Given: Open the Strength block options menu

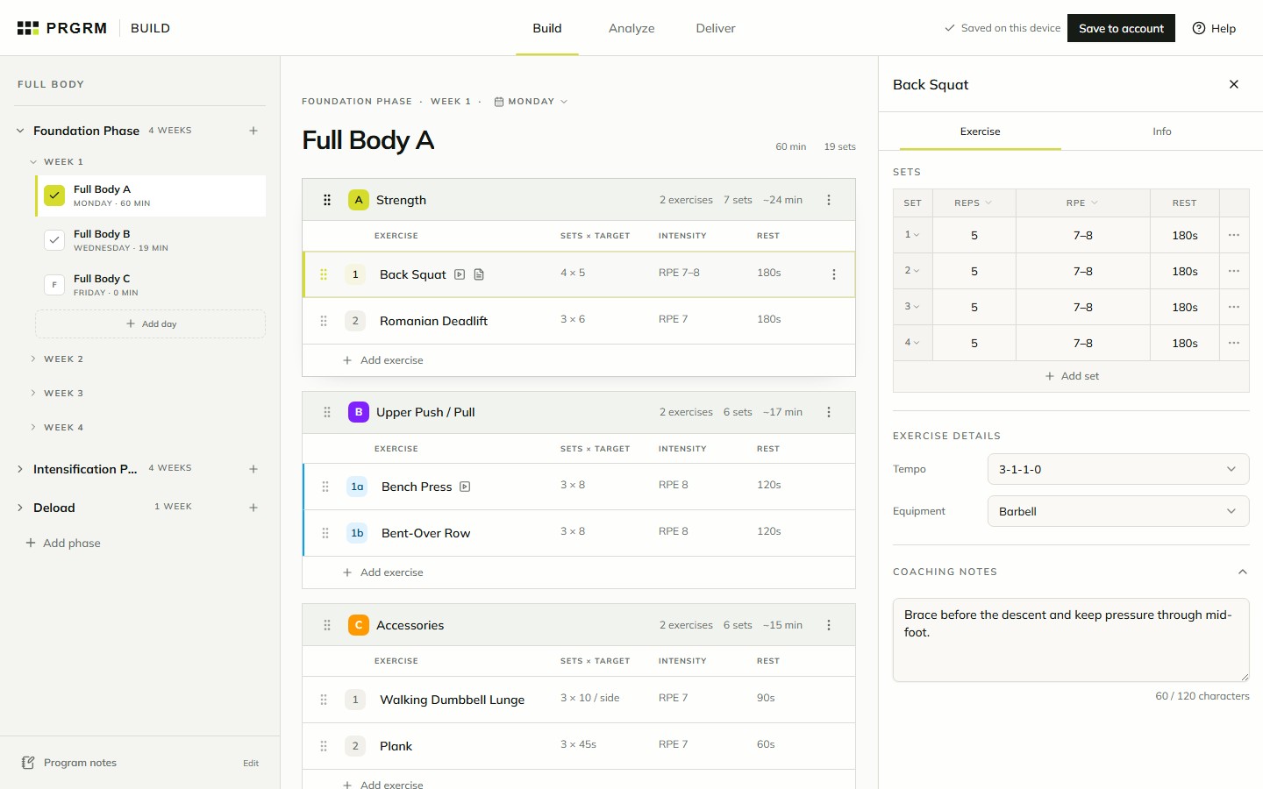Looking at the screenshot, I should click(x=829, y=200).
